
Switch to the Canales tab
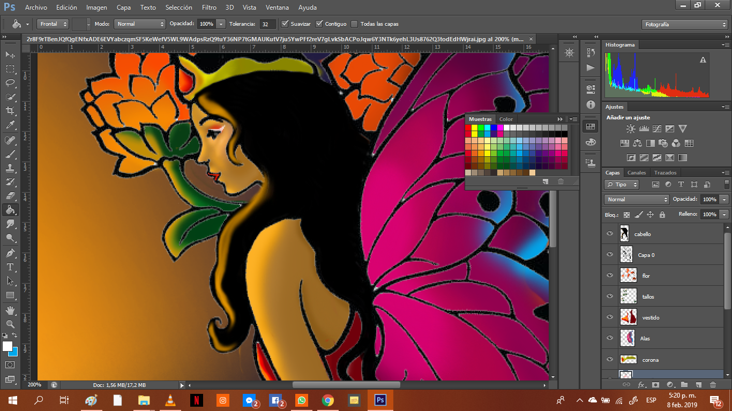tap(637, 173)
